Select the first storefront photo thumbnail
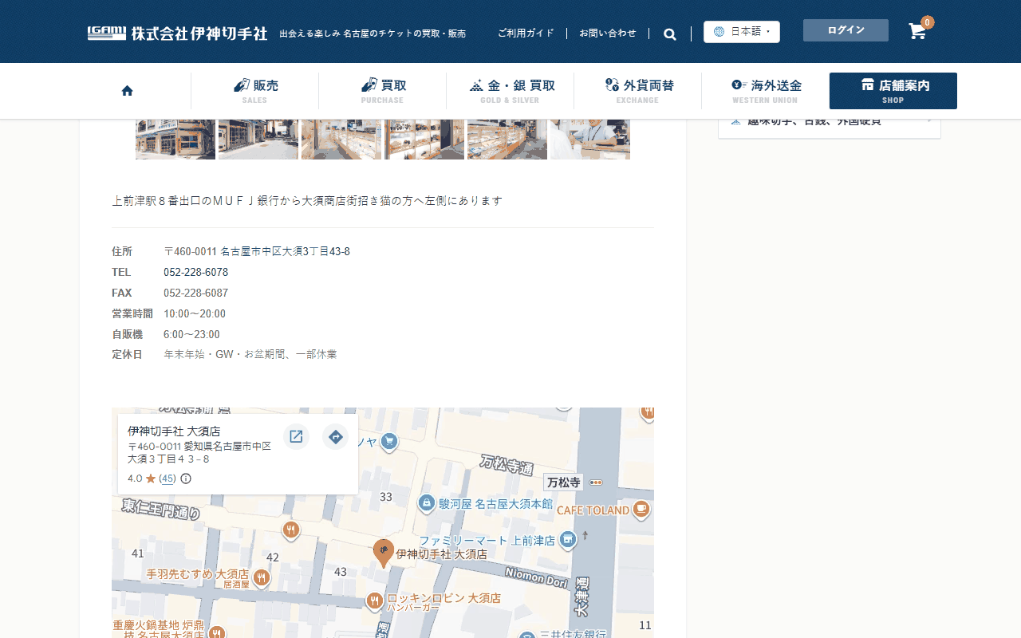The height and width of the screenshot is (638, 1021). tap(175, 140)
